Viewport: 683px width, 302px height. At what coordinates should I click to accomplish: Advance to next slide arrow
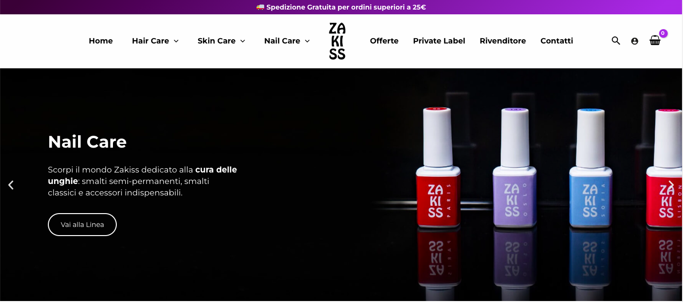click(x=672, y=185)
